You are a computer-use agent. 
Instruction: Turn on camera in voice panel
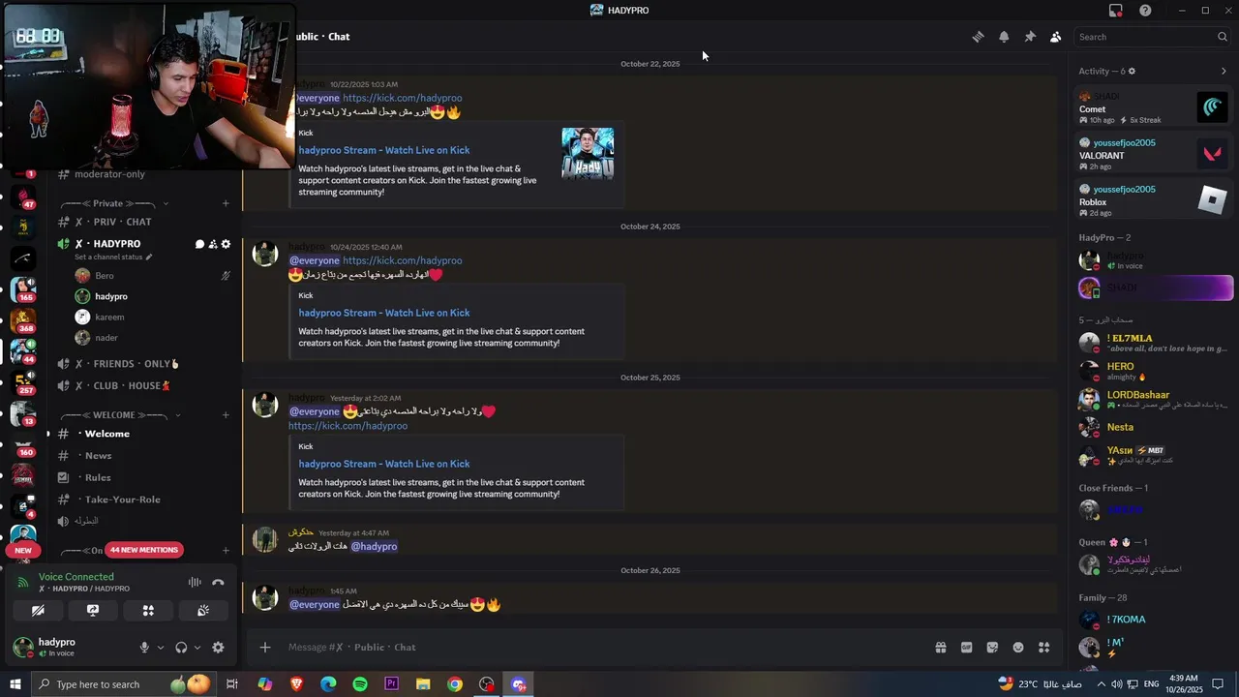38,611
